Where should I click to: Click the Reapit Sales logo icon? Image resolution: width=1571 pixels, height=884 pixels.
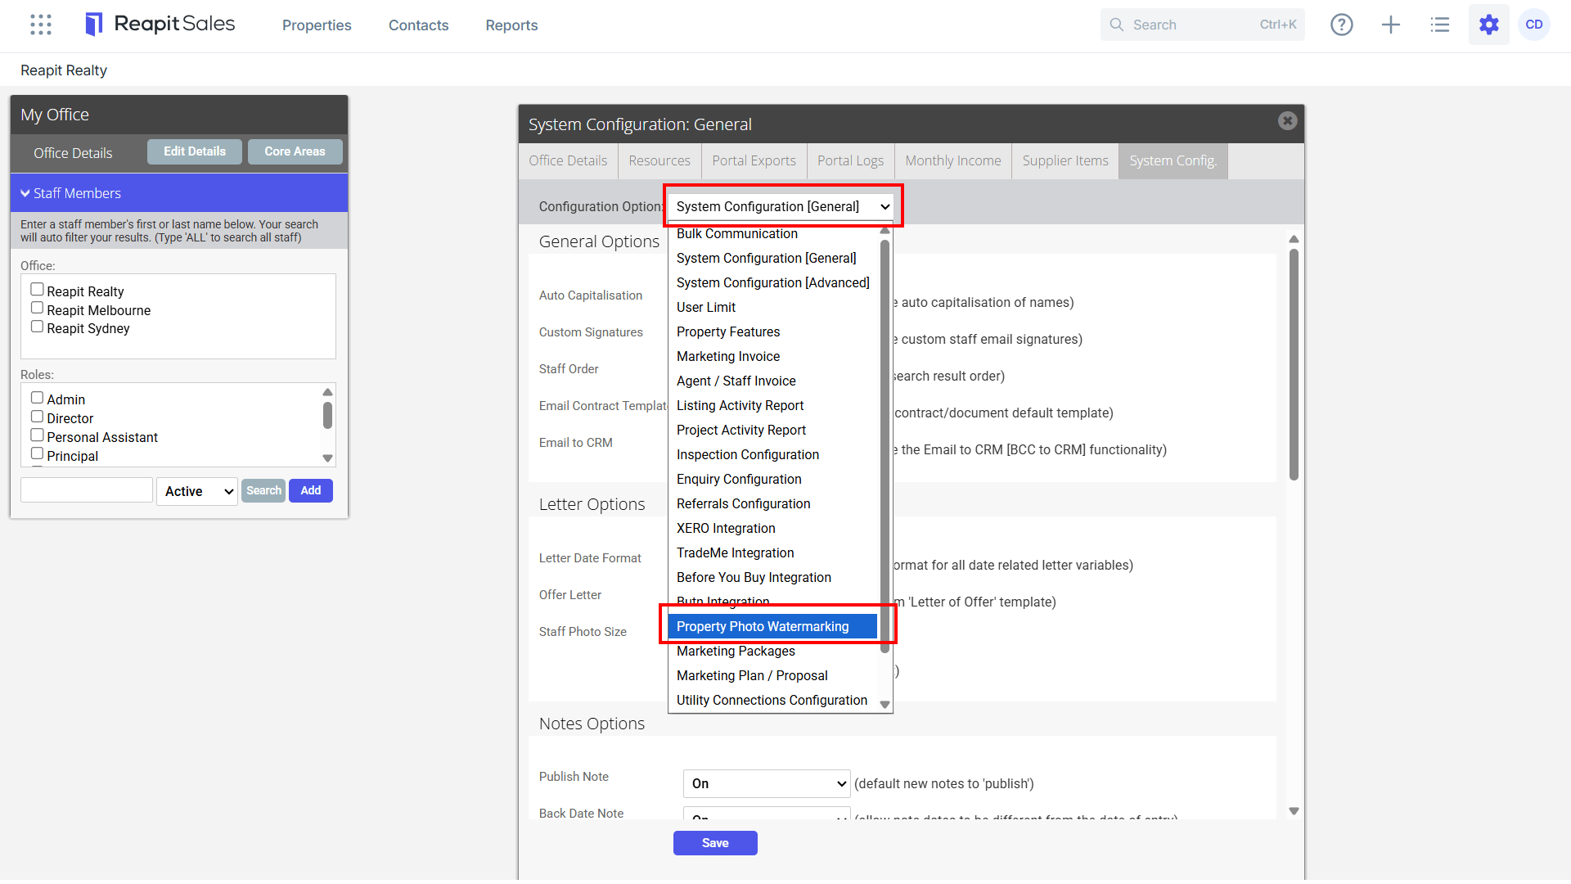(94, 25)
